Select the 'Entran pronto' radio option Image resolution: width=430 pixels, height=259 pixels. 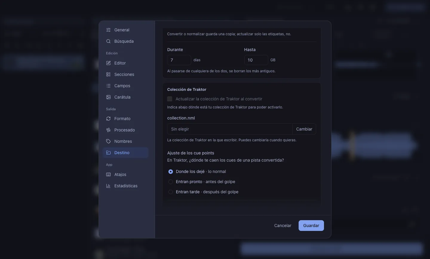click(x=171, y=182)
